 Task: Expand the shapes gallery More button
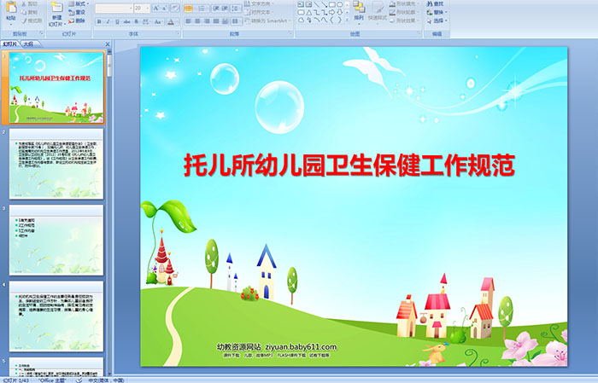[x=347, y=19]
